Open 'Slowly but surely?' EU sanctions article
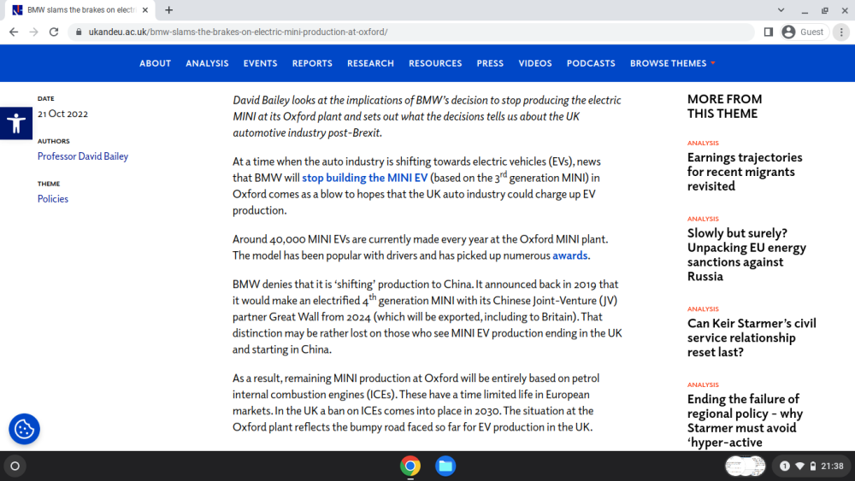The width and height of the screenshot is (855, 481). 746,255
